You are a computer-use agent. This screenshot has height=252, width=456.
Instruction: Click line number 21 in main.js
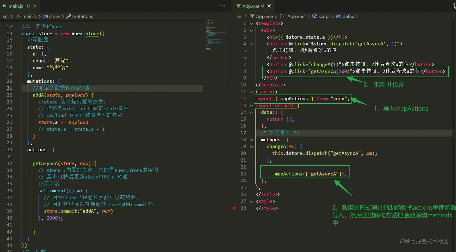coord(9,88)
